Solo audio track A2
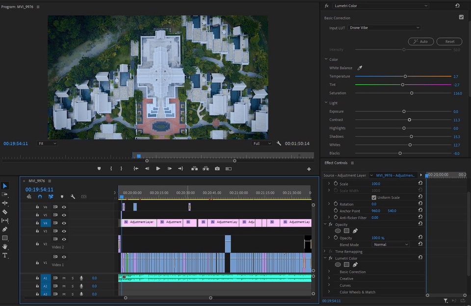This screenshot has width=471, height=306. [73, 286]
